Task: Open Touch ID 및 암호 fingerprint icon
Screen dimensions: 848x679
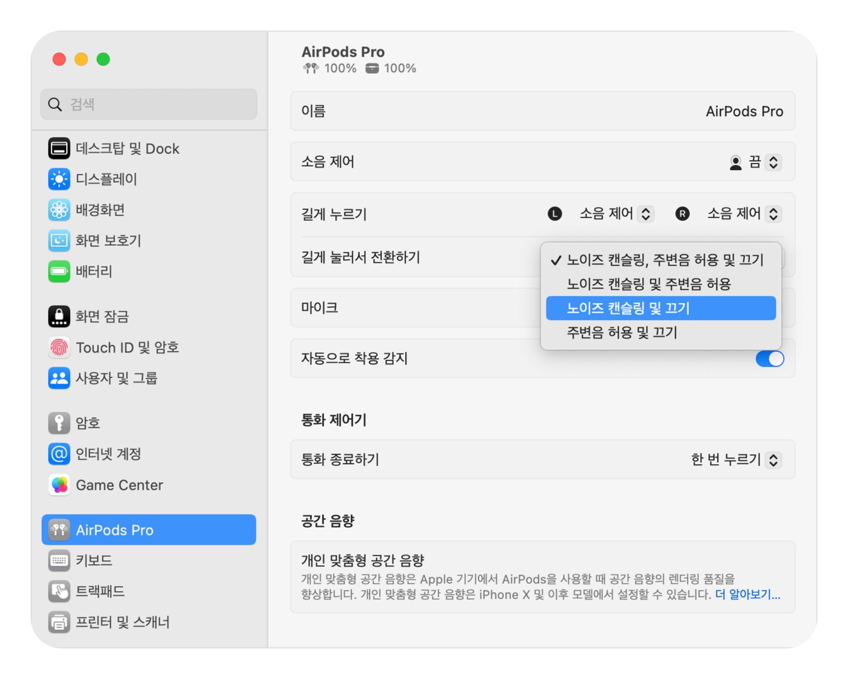Action: coord(59,347)
